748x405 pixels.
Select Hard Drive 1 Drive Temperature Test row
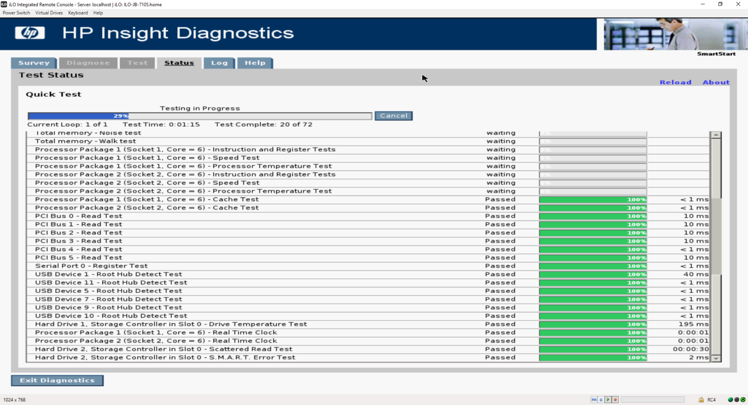(x=368, y=324)
